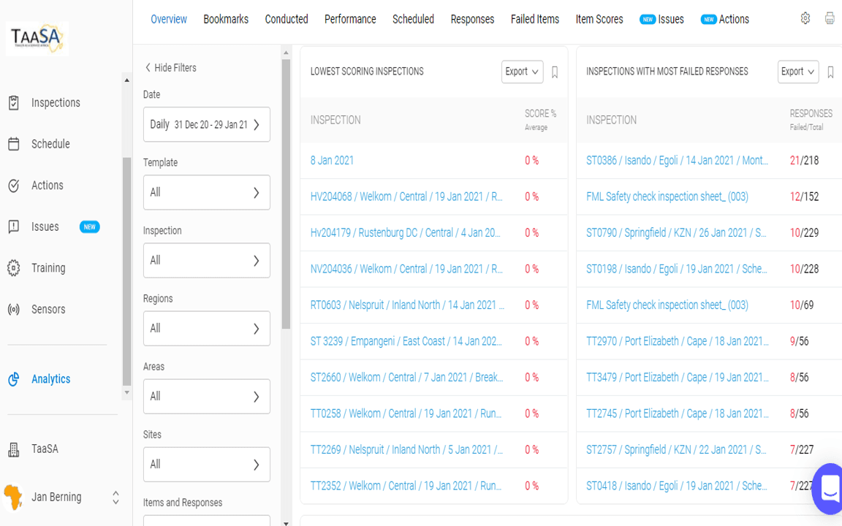Open the Date range filter dropdown
The width and height of the screenshot is (842, 526).
point(206,125)
